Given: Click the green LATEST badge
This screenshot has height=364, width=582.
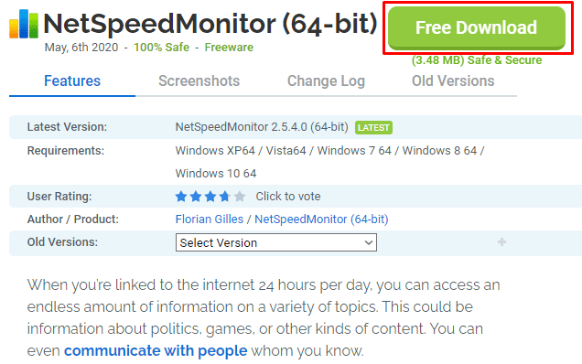Looking at the screenshot, I should (x=373, y=128).
